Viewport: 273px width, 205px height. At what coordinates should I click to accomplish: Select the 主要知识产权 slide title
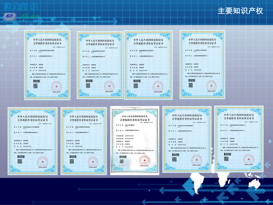tap(240, 11)
